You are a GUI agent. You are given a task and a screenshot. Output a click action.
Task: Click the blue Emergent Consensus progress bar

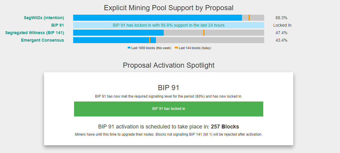pyautogui.click(x=111, y=40)
